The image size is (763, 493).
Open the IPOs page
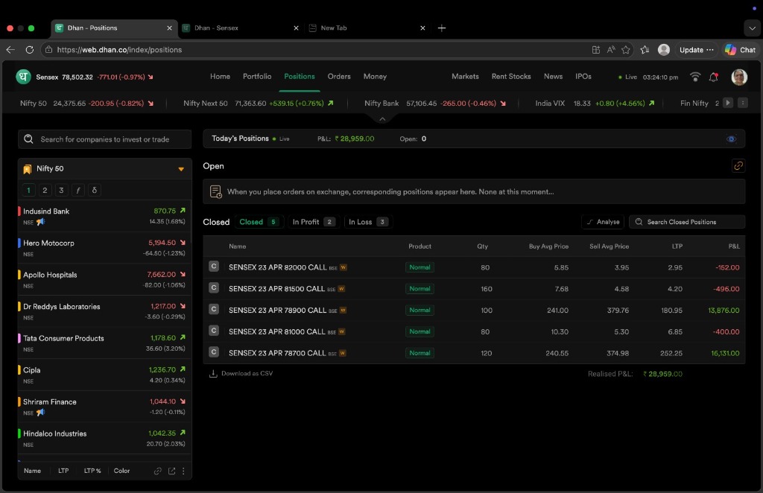(x=583, y=77)
